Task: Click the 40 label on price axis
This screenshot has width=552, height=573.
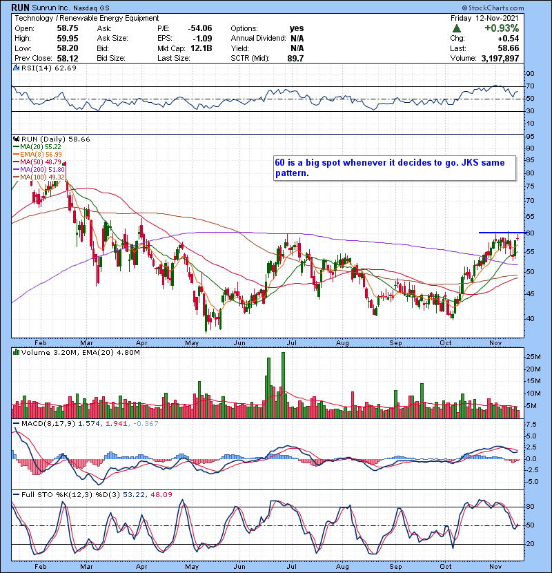Action: (530, 319)
